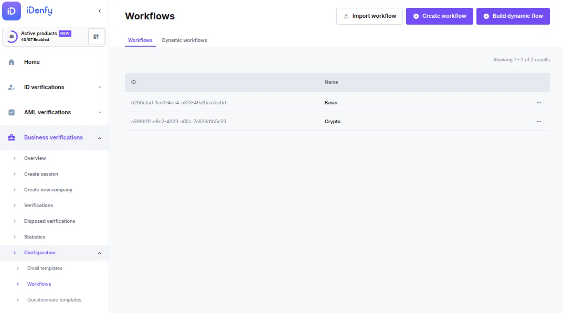Viewport: 563px width, 313px height.
Task: Expand the ID verifications section
Action: click(x=101, y=87)
